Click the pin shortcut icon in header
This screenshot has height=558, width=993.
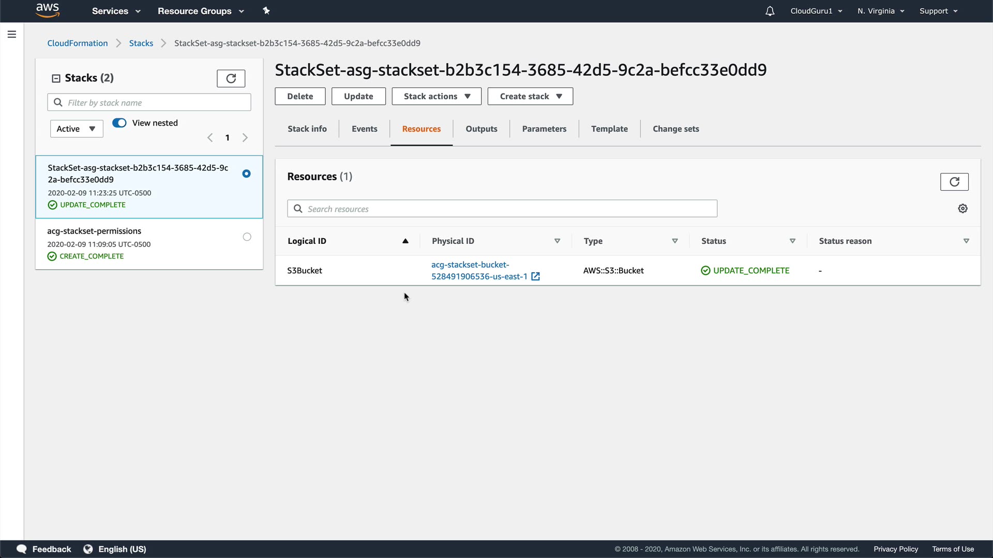[x=266, y=11]
